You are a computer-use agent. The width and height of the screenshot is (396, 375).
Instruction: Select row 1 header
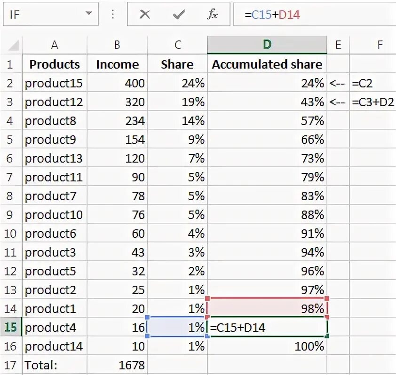coord(10,64)
